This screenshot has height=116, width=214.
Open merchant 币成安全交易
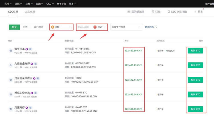pos(22,93)
